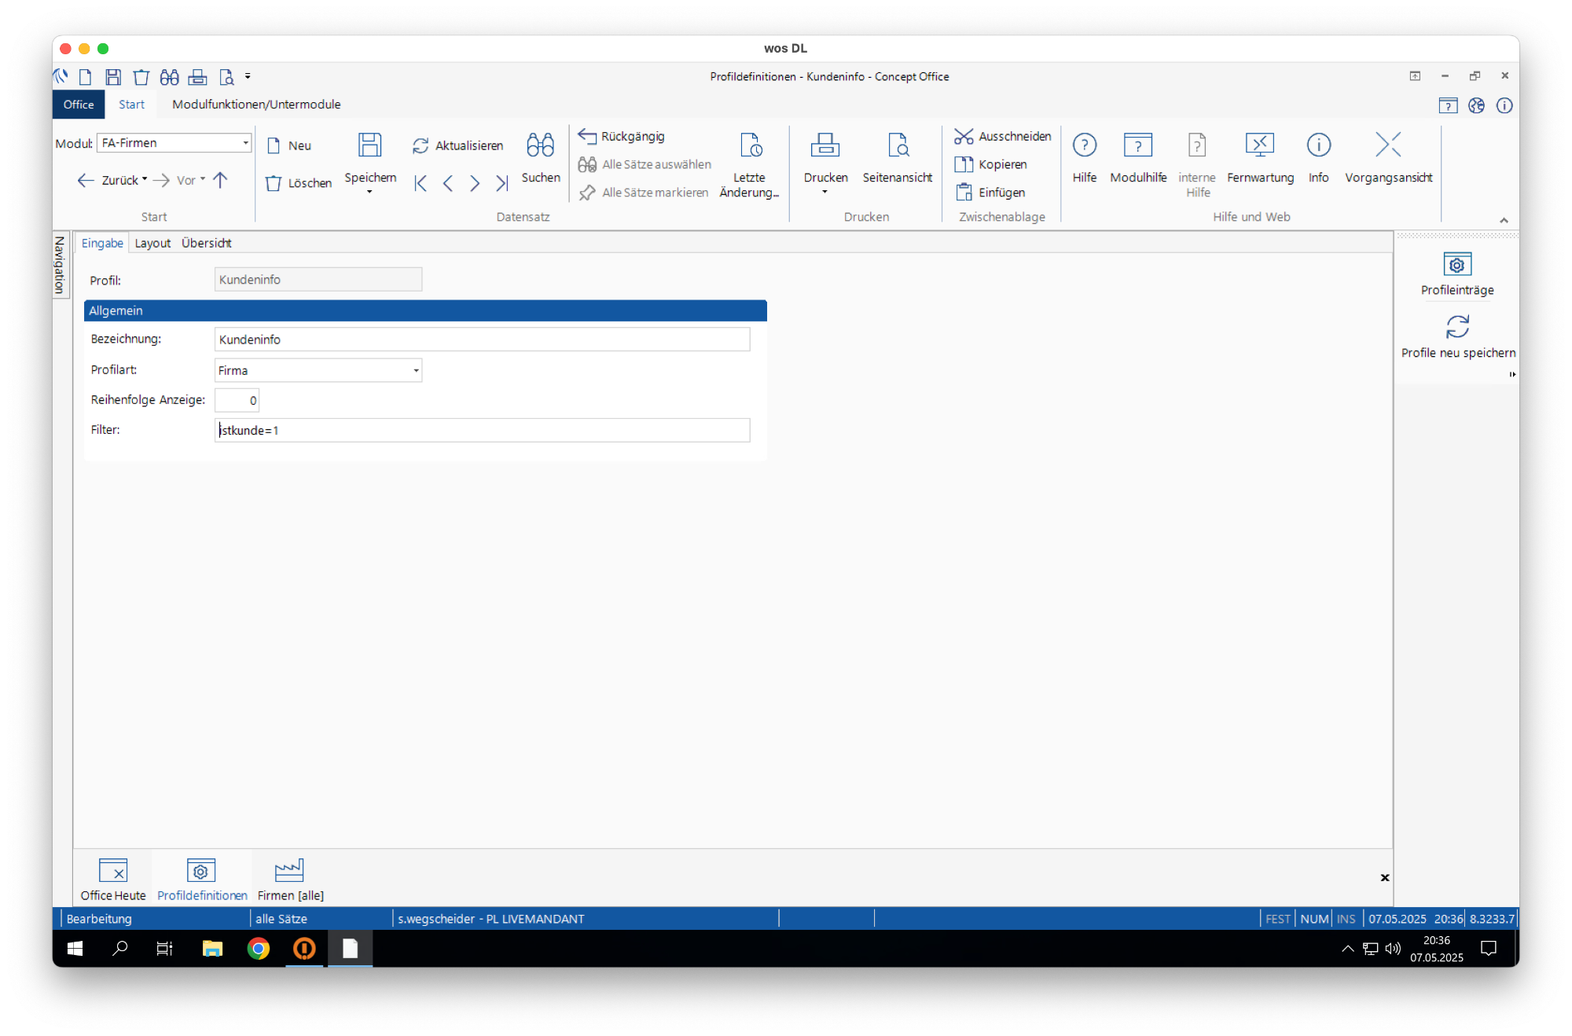The height and width of the screenshot is (1036, 1572).
Task: Open search with Suchen binoculars
Action: 541,157
